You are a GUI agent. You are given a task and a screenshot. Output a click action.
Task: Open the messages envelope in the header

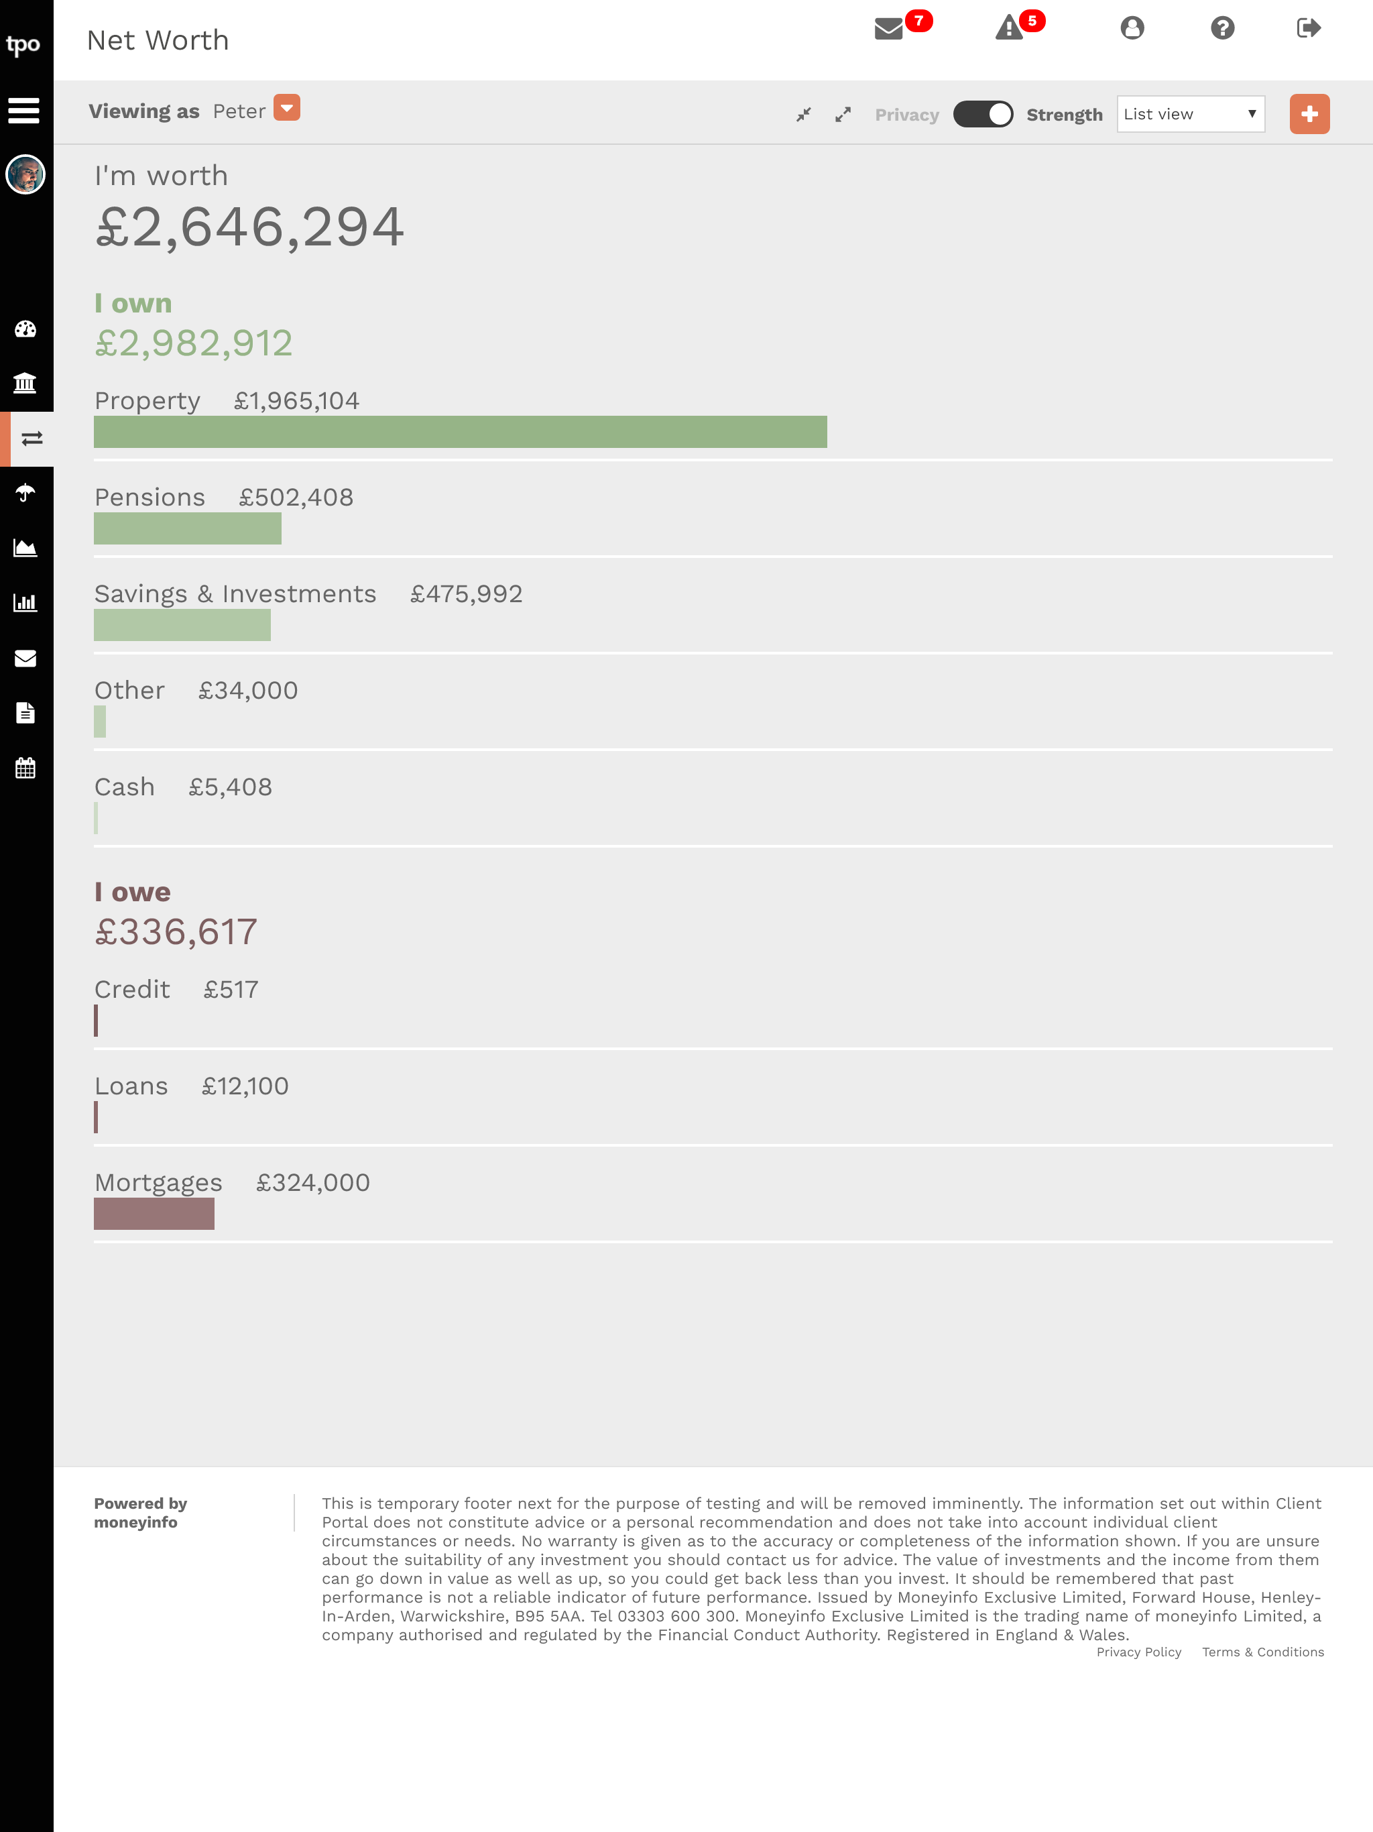coord(888,29)
